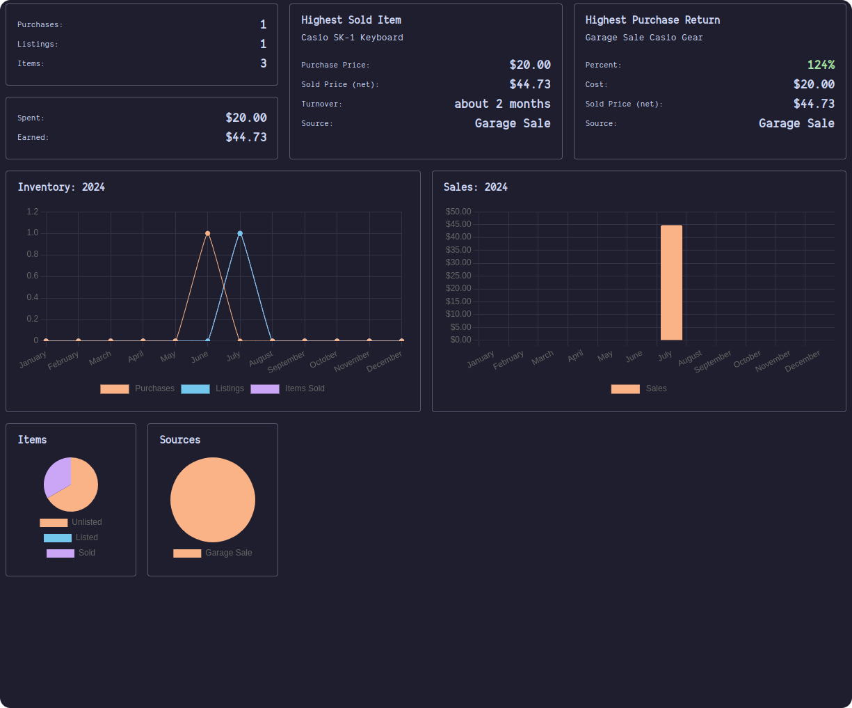This screenshot has width=852, height=708.
Task: Click the Casio SK-1 Keyboard item name
Action: coord(353,37)
